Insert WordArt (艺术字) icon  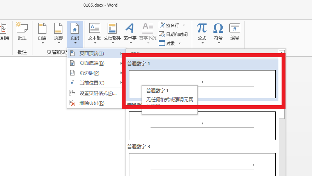pyautogui.click(x=130, y=31)
